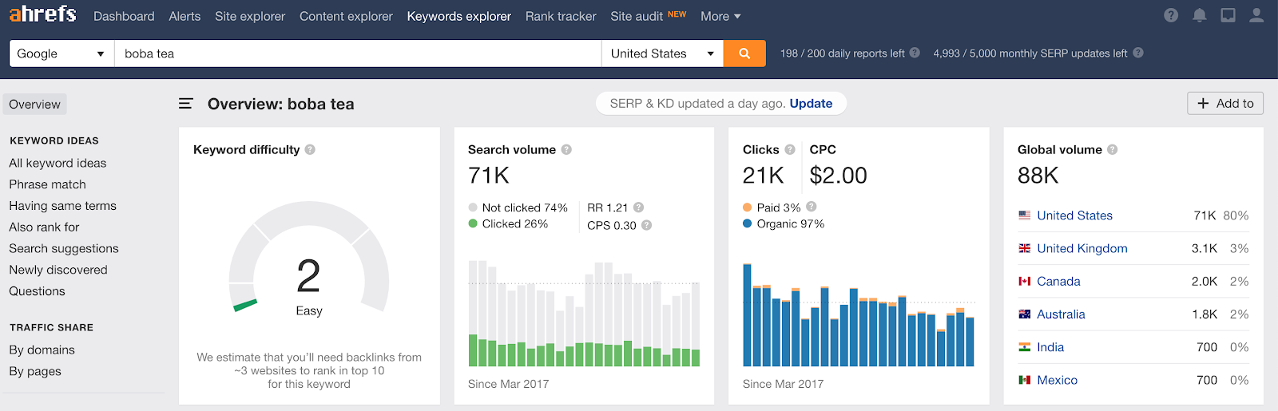Open the notifications bell icon
The image size is (1278, 411).
[x=1200, y=15]
